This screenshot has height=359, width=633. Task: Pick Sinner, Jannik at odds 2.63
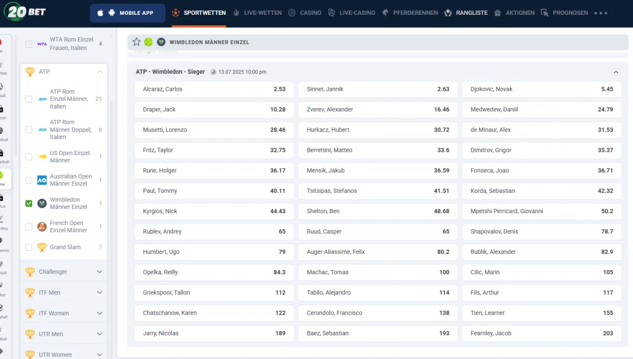(x=378, y=89)
